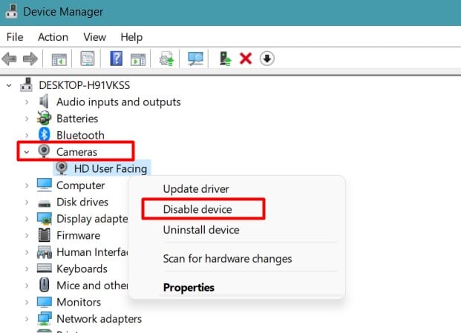Select the Bluetooth category label
The height and width of the screenshot is (333, 461).
80,135
